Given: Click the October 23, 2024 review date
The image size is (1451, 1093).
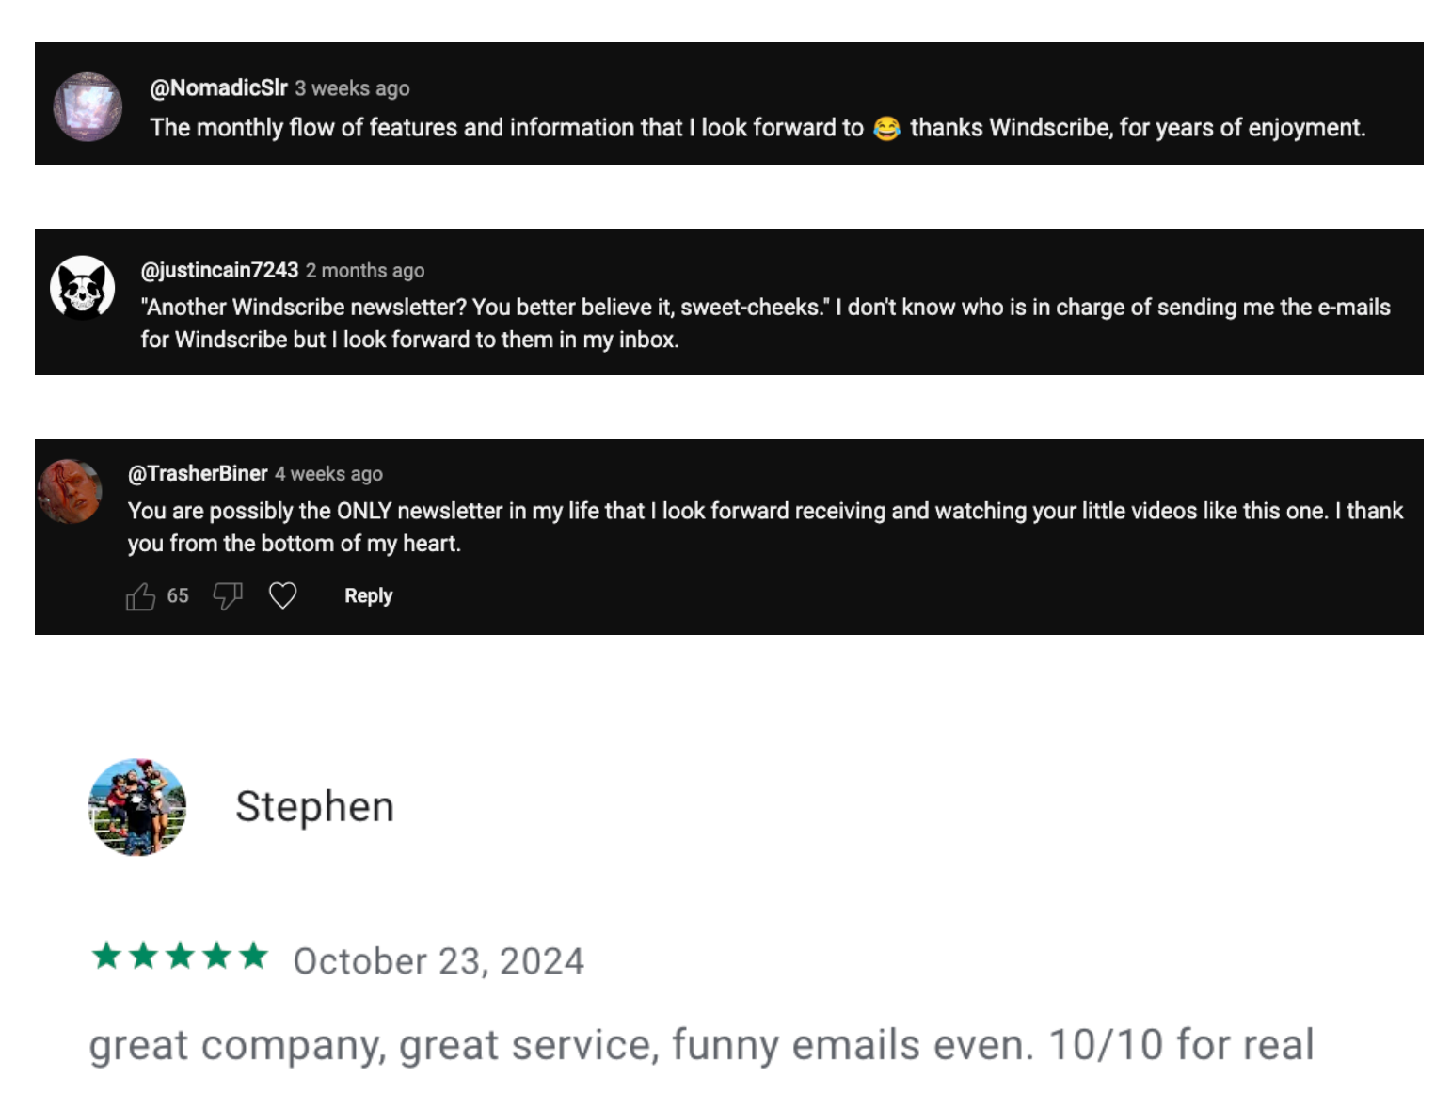Looking at the screenshot, I should (438, 961).
